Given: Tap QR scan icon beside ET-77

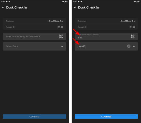Looking at the screenshot, I should pos(133,36).
